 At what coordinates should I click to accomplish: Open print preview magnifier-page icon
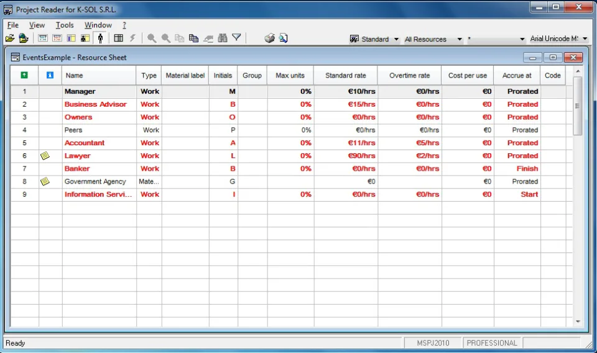[284, 38]
